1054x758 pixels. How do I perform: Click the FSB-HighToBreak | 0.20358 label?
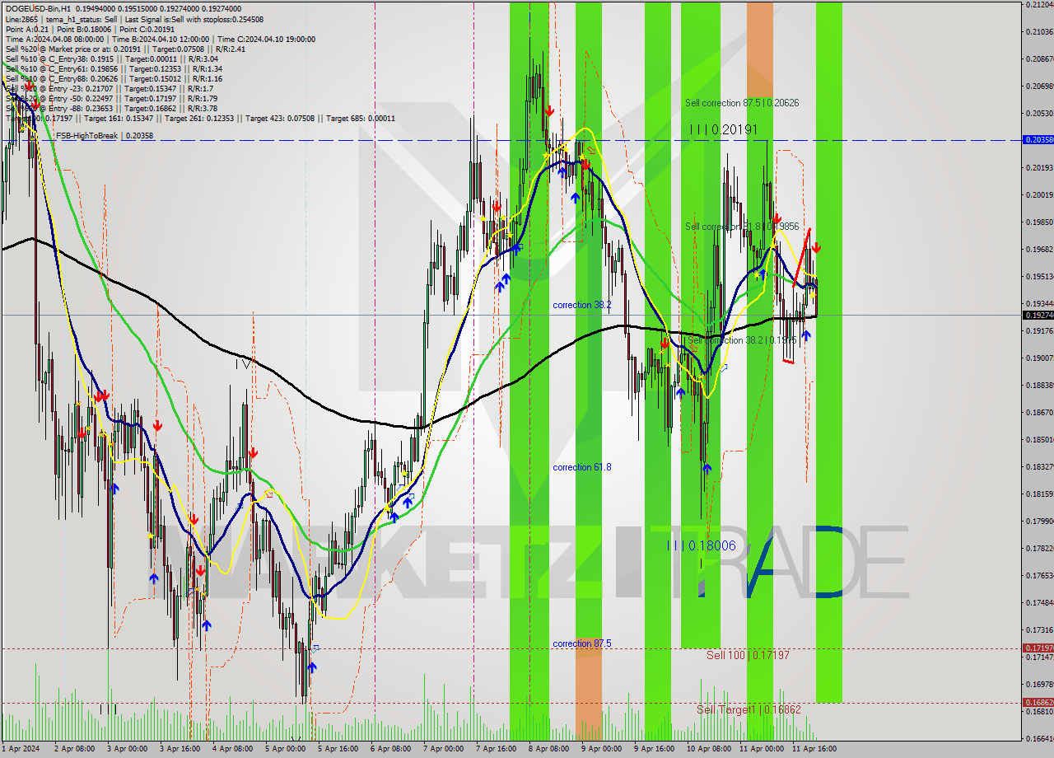(x=104, y=135)
